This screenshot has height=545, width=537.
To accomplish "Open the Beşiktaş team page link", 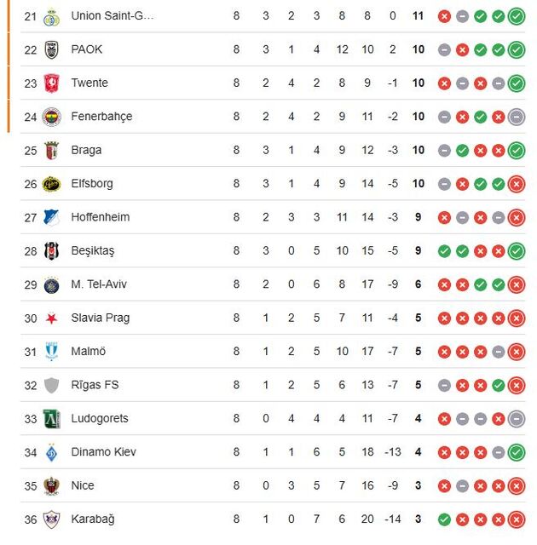I will pos(92,250).
